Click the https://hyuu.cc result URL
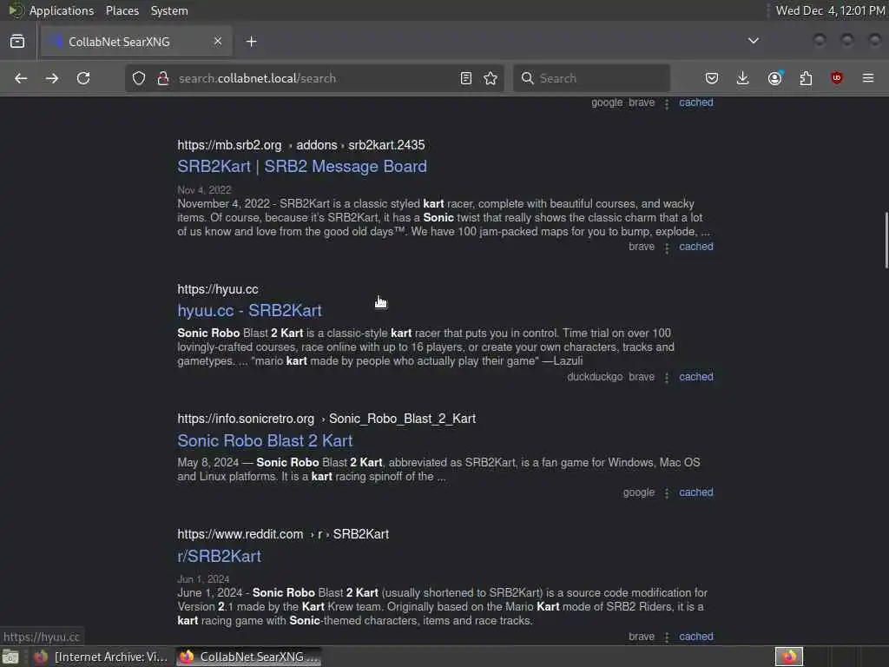The width and height of the screenshot is (889, 667). pyautogui.click(x=218, y=289)
